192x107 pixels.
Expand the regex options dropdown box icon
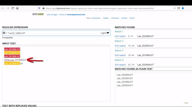click(4, 33)
